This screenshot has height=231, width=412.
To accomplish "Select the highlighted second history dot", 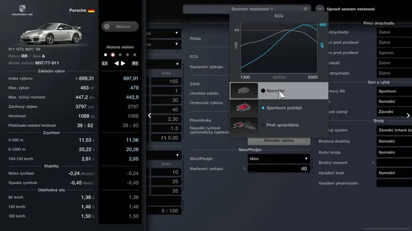I will pos(113,55).
